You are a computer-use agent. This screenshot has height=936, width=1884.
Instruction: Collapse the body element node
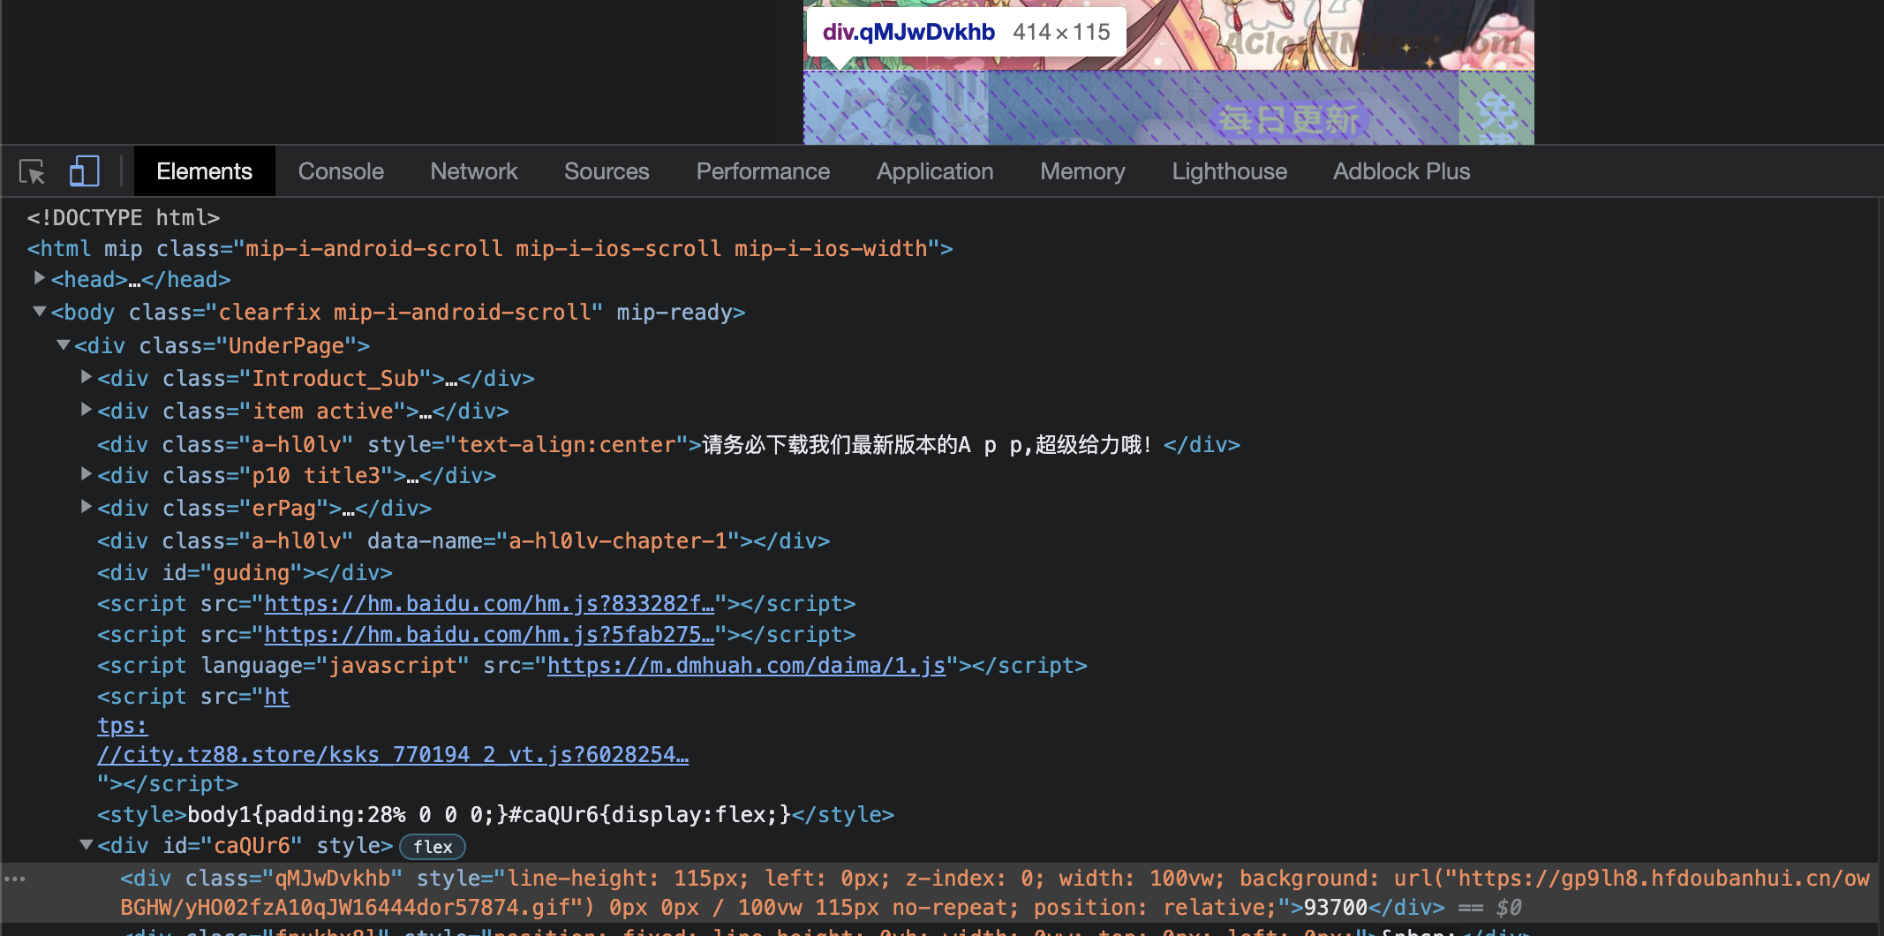[x=38, y=312]
